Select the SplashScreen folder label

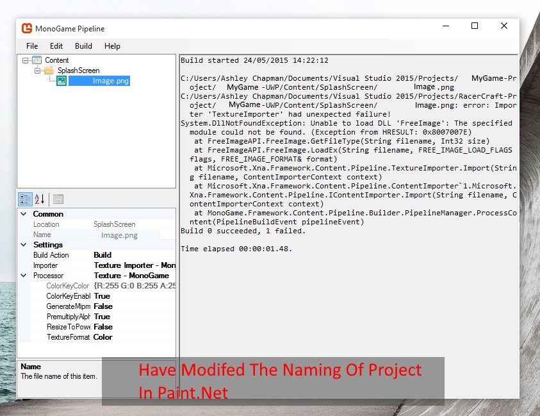click(x=79, y=71)
